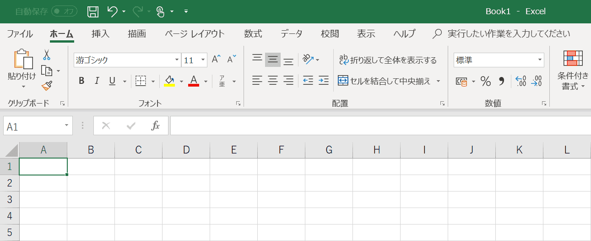
Task: Open the 游ゴシック font name dropdown
Action: (177, 60)
